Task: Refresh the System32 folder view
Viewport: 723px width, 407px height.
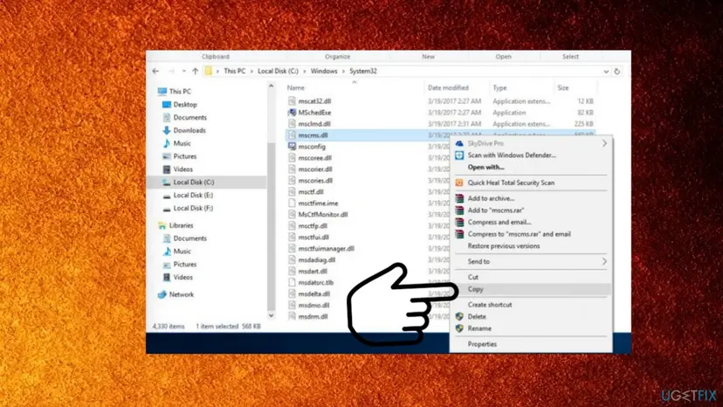Action: point(617,71)
